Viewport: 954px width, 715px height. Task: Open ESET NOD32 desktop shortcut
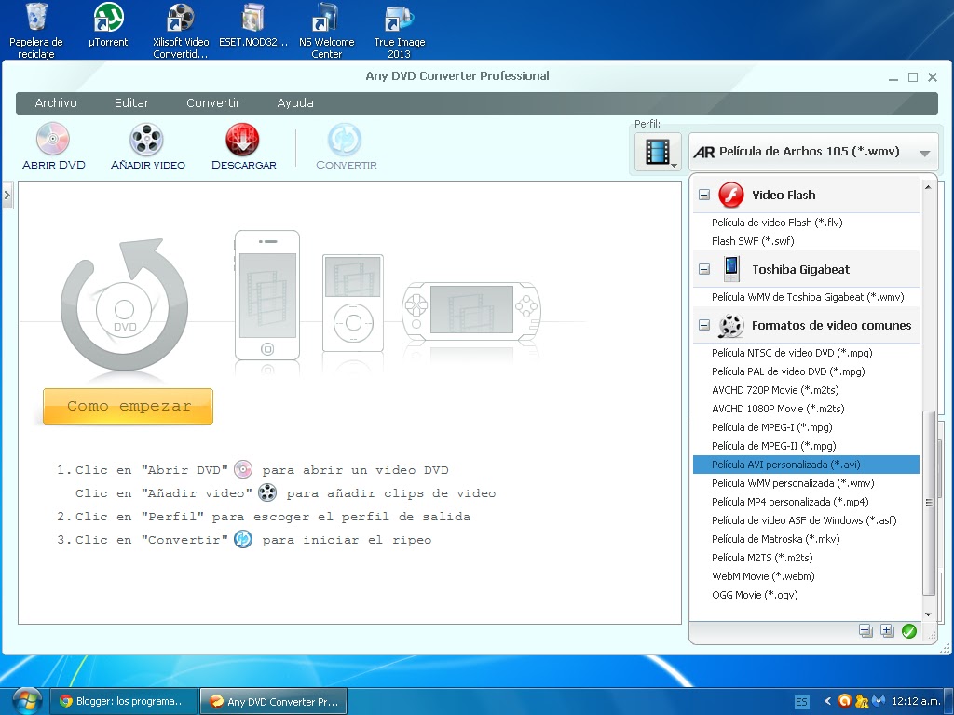pos(252,20)
